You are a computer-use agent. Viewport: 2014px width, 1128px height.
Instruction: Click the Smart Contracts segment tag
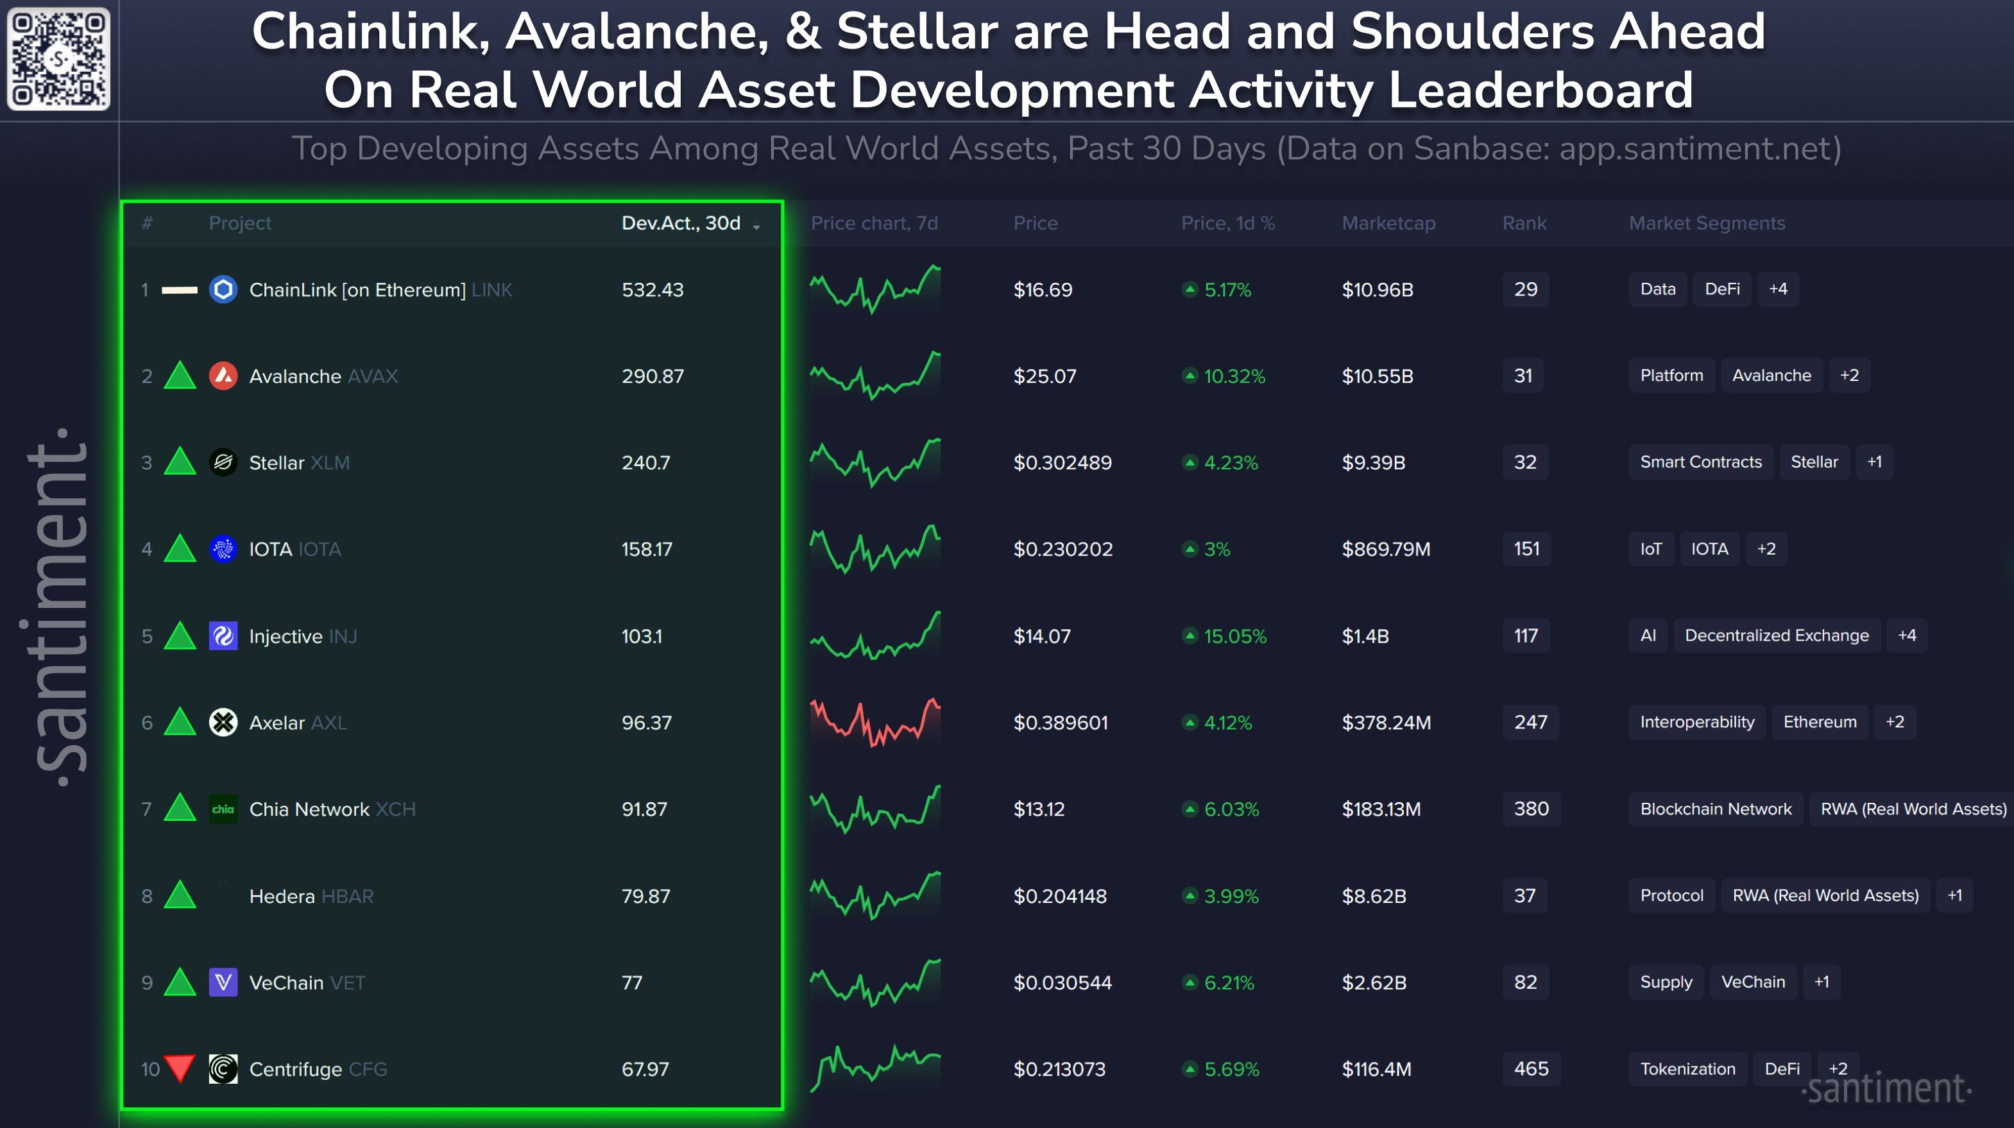[1700, 462]
